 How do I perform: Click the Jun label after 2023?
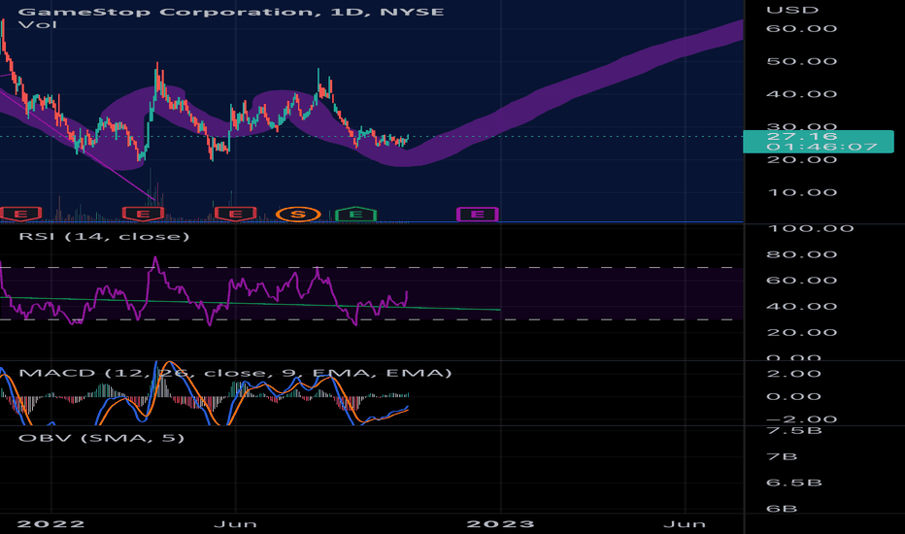(x=684, y=523)
